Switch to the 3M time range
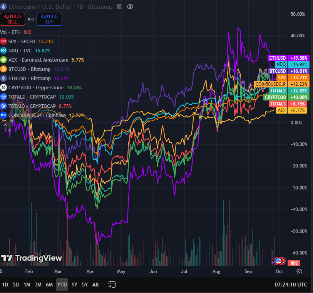The width and height of the screenshot is (313, 293). (38, 285)
